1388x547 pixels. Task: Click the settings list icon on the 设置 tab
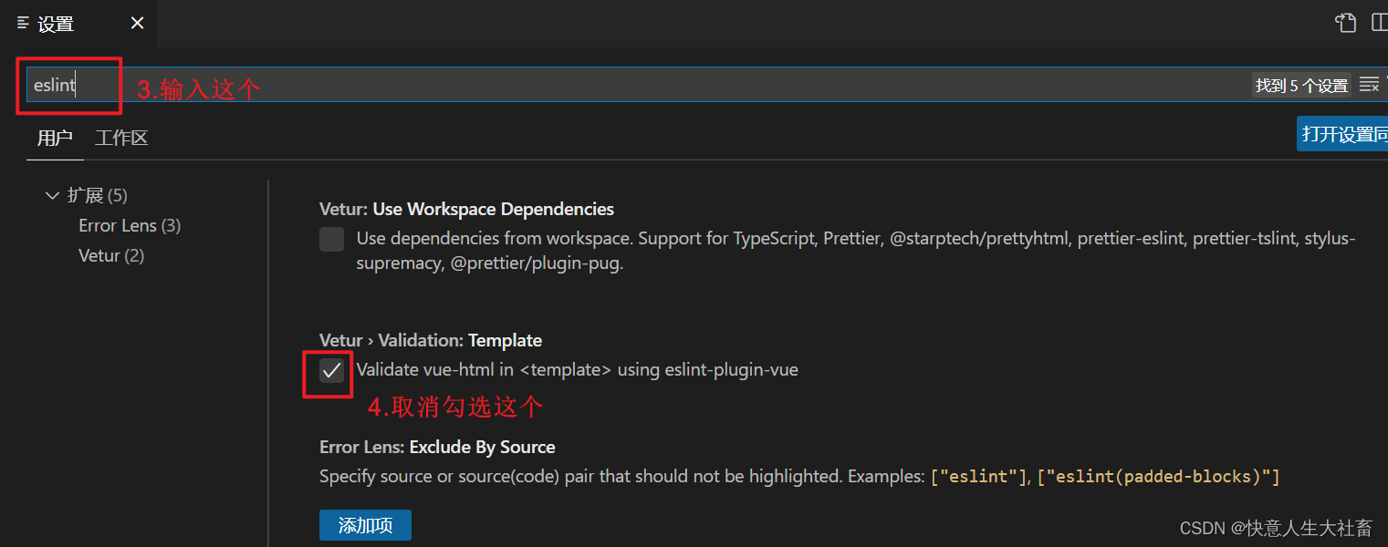pos(21,23)
